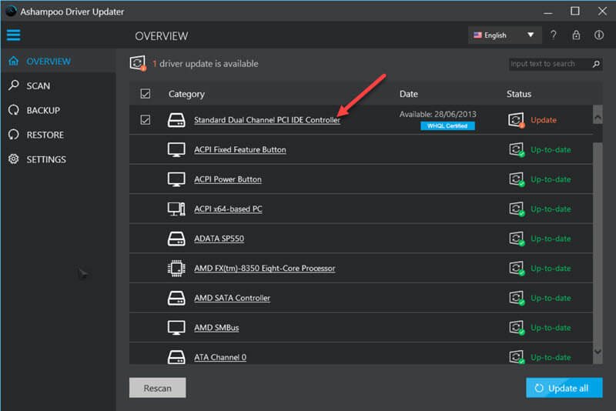The height and width of the screenshot is (411, 616).
Task: Click the driver update available icon
Action: coord(138,63)
